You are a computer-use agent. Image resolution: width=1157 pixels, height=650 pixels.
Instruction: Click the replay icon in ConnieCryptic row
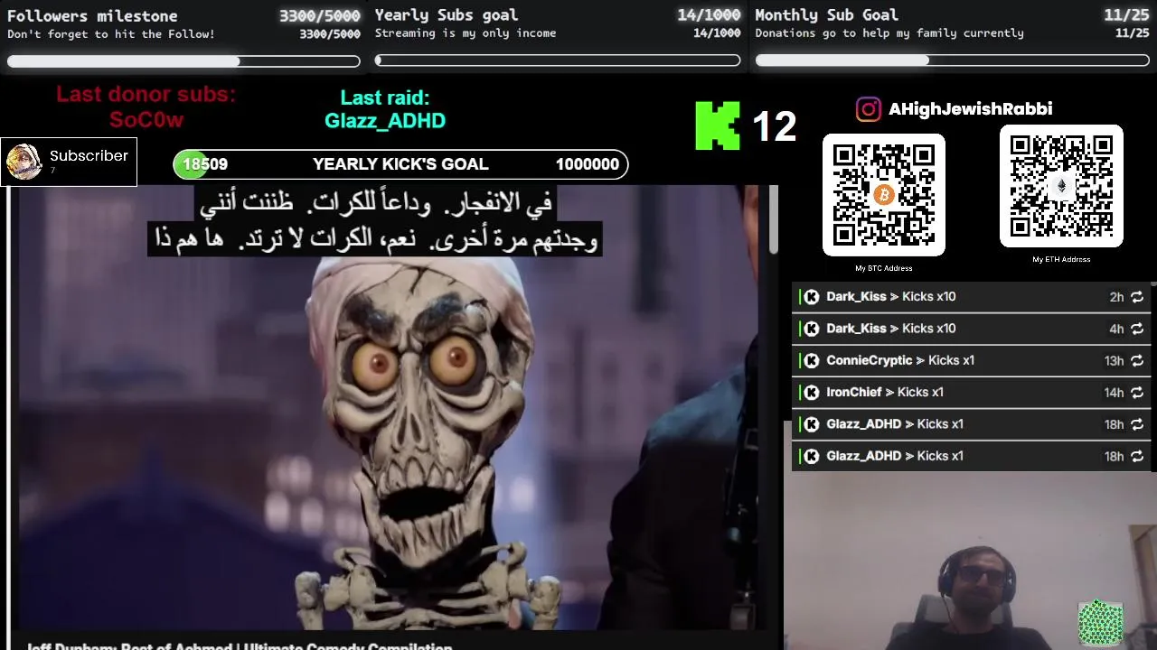(1137, 360)
